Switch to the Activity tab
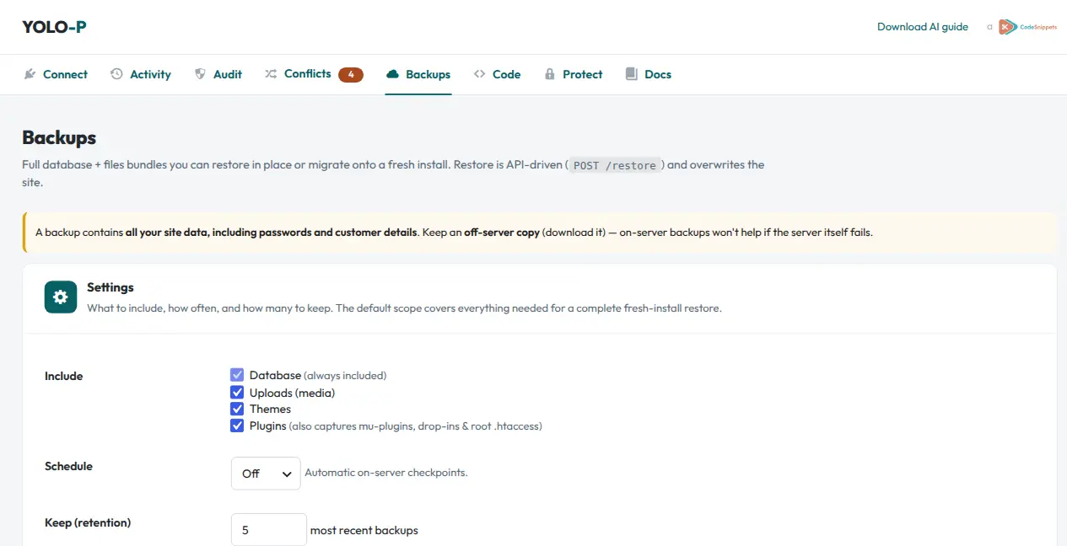 141,74
